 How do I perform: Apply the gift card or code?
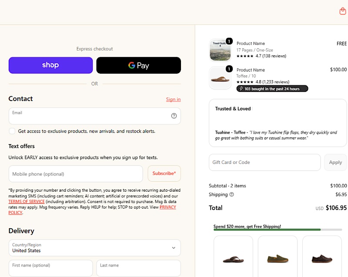coord(335,162)
